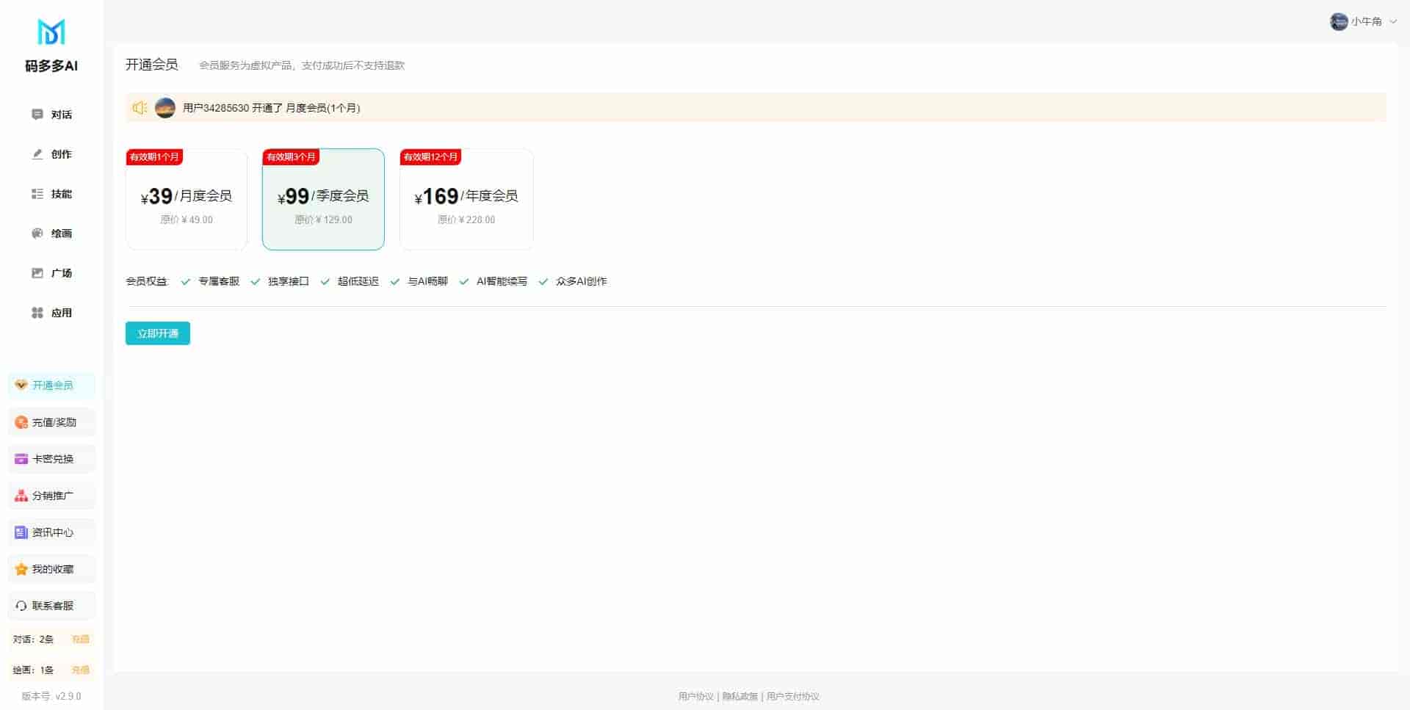Open the 用户协议 footer link
This screenshot has height=710, width=1410.
point(695,696)
